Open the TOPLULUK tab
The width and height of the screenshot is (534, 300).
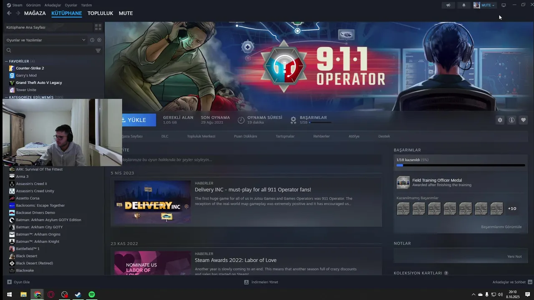100,13
